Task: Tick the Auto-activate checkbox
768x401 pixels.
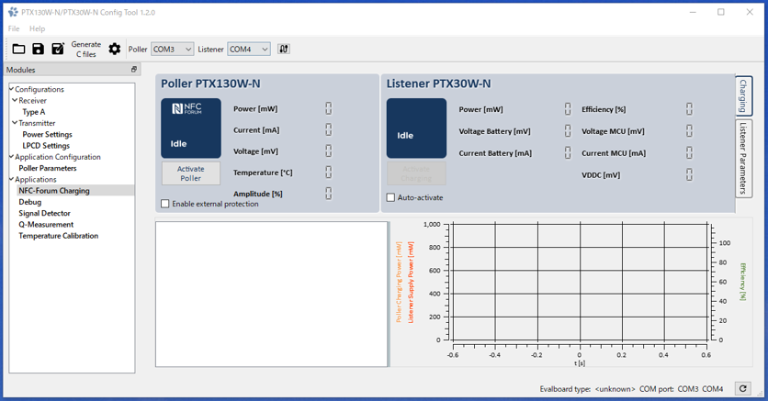Action: point(390,197)
